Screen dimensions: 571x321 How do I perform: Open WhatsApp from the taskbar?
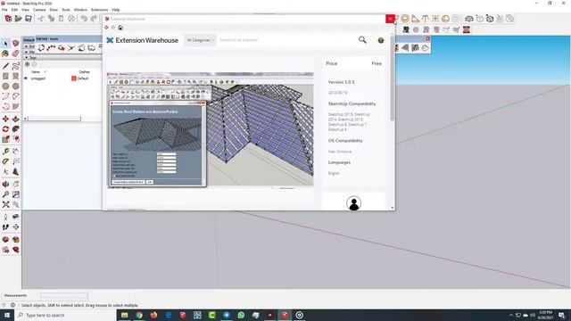click(241, 315)
